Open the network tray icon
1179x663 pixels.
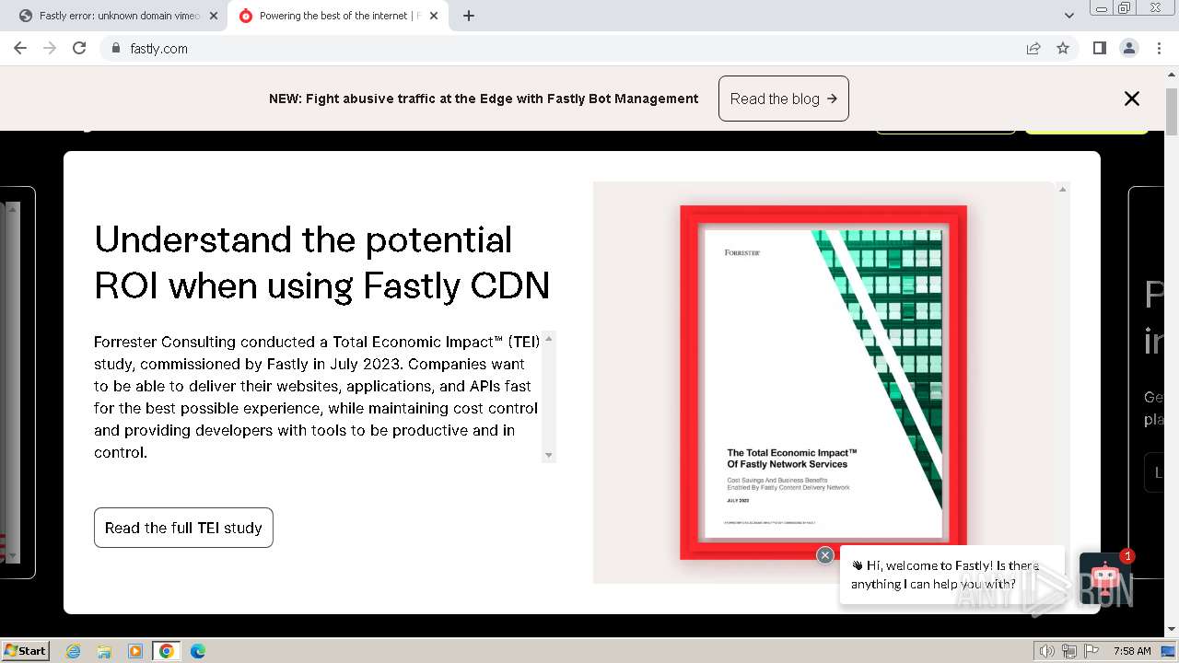1069,651
